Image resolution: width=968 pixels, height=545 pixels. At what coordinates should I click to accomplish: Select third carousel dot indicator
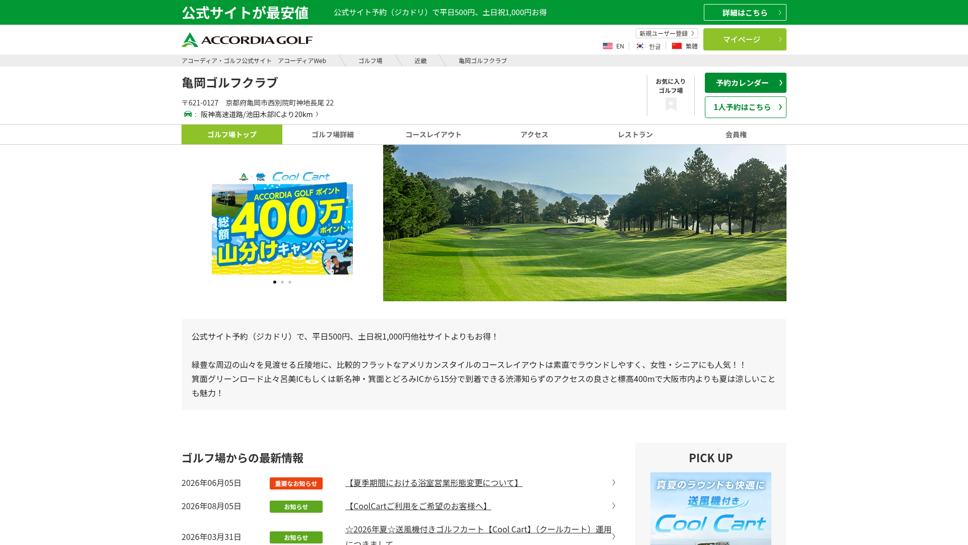[290, 282]
